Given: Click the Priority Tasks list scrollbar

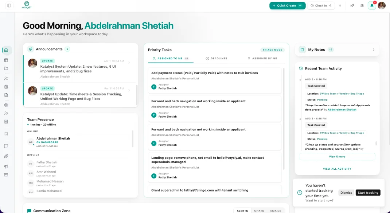Looking at the screenshot, I should pos(284,119).
